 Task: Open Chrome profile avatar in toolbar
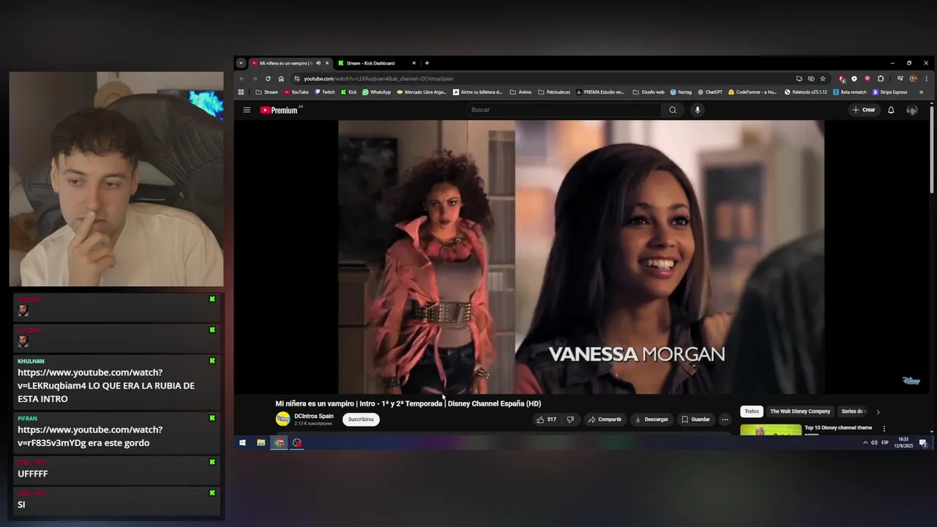coord(913,78)
